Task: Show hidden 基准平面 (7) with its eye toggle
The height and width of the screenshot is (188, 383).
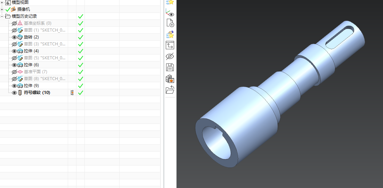Action: click(x=14, y=72)
